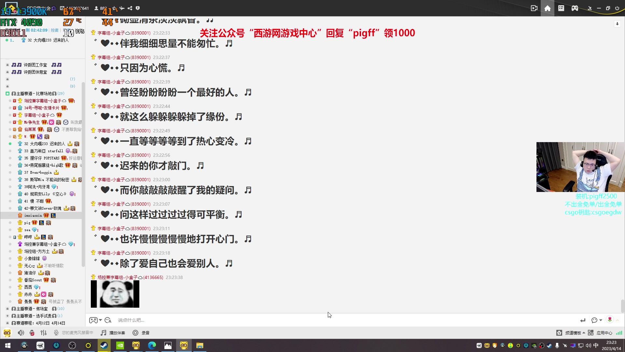Toggle the microphone block icon with red slash
Screen dimensions: 625x352
tap(32, 333)
